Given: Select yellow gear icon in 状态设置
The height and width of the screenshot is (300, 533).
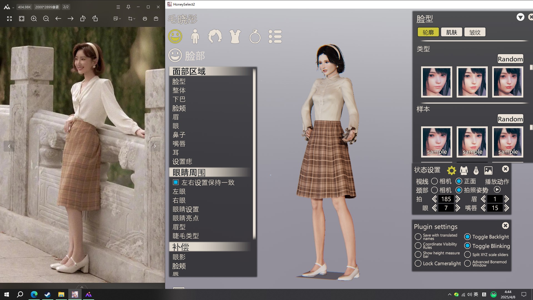Looking at the screenshot, I should [451, 170].
